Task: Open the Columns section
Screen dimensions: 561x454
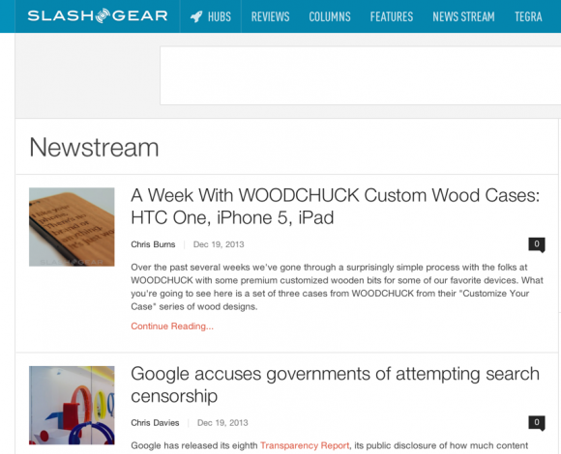Action: 330,16
